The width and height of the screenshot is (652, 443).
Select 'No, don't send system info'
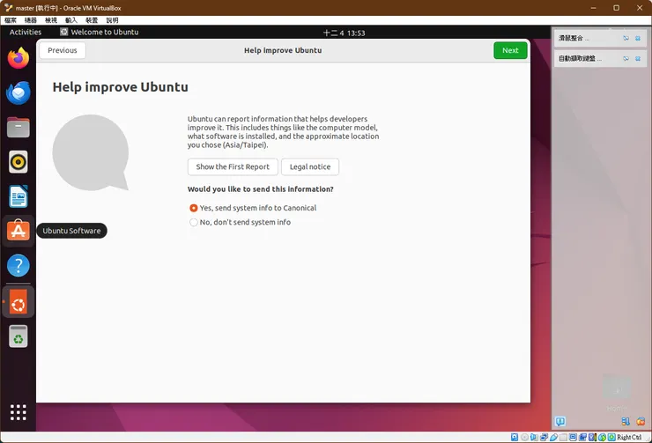240,222
